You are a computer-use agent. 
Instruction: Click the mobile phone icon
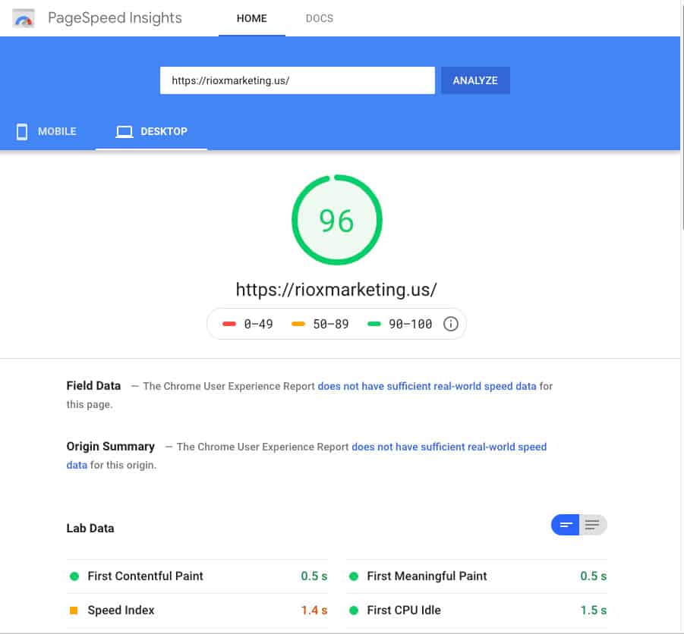(22, 132)
